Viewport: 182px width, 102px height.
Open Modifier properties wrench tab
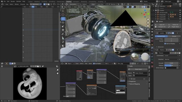(152, 48)
